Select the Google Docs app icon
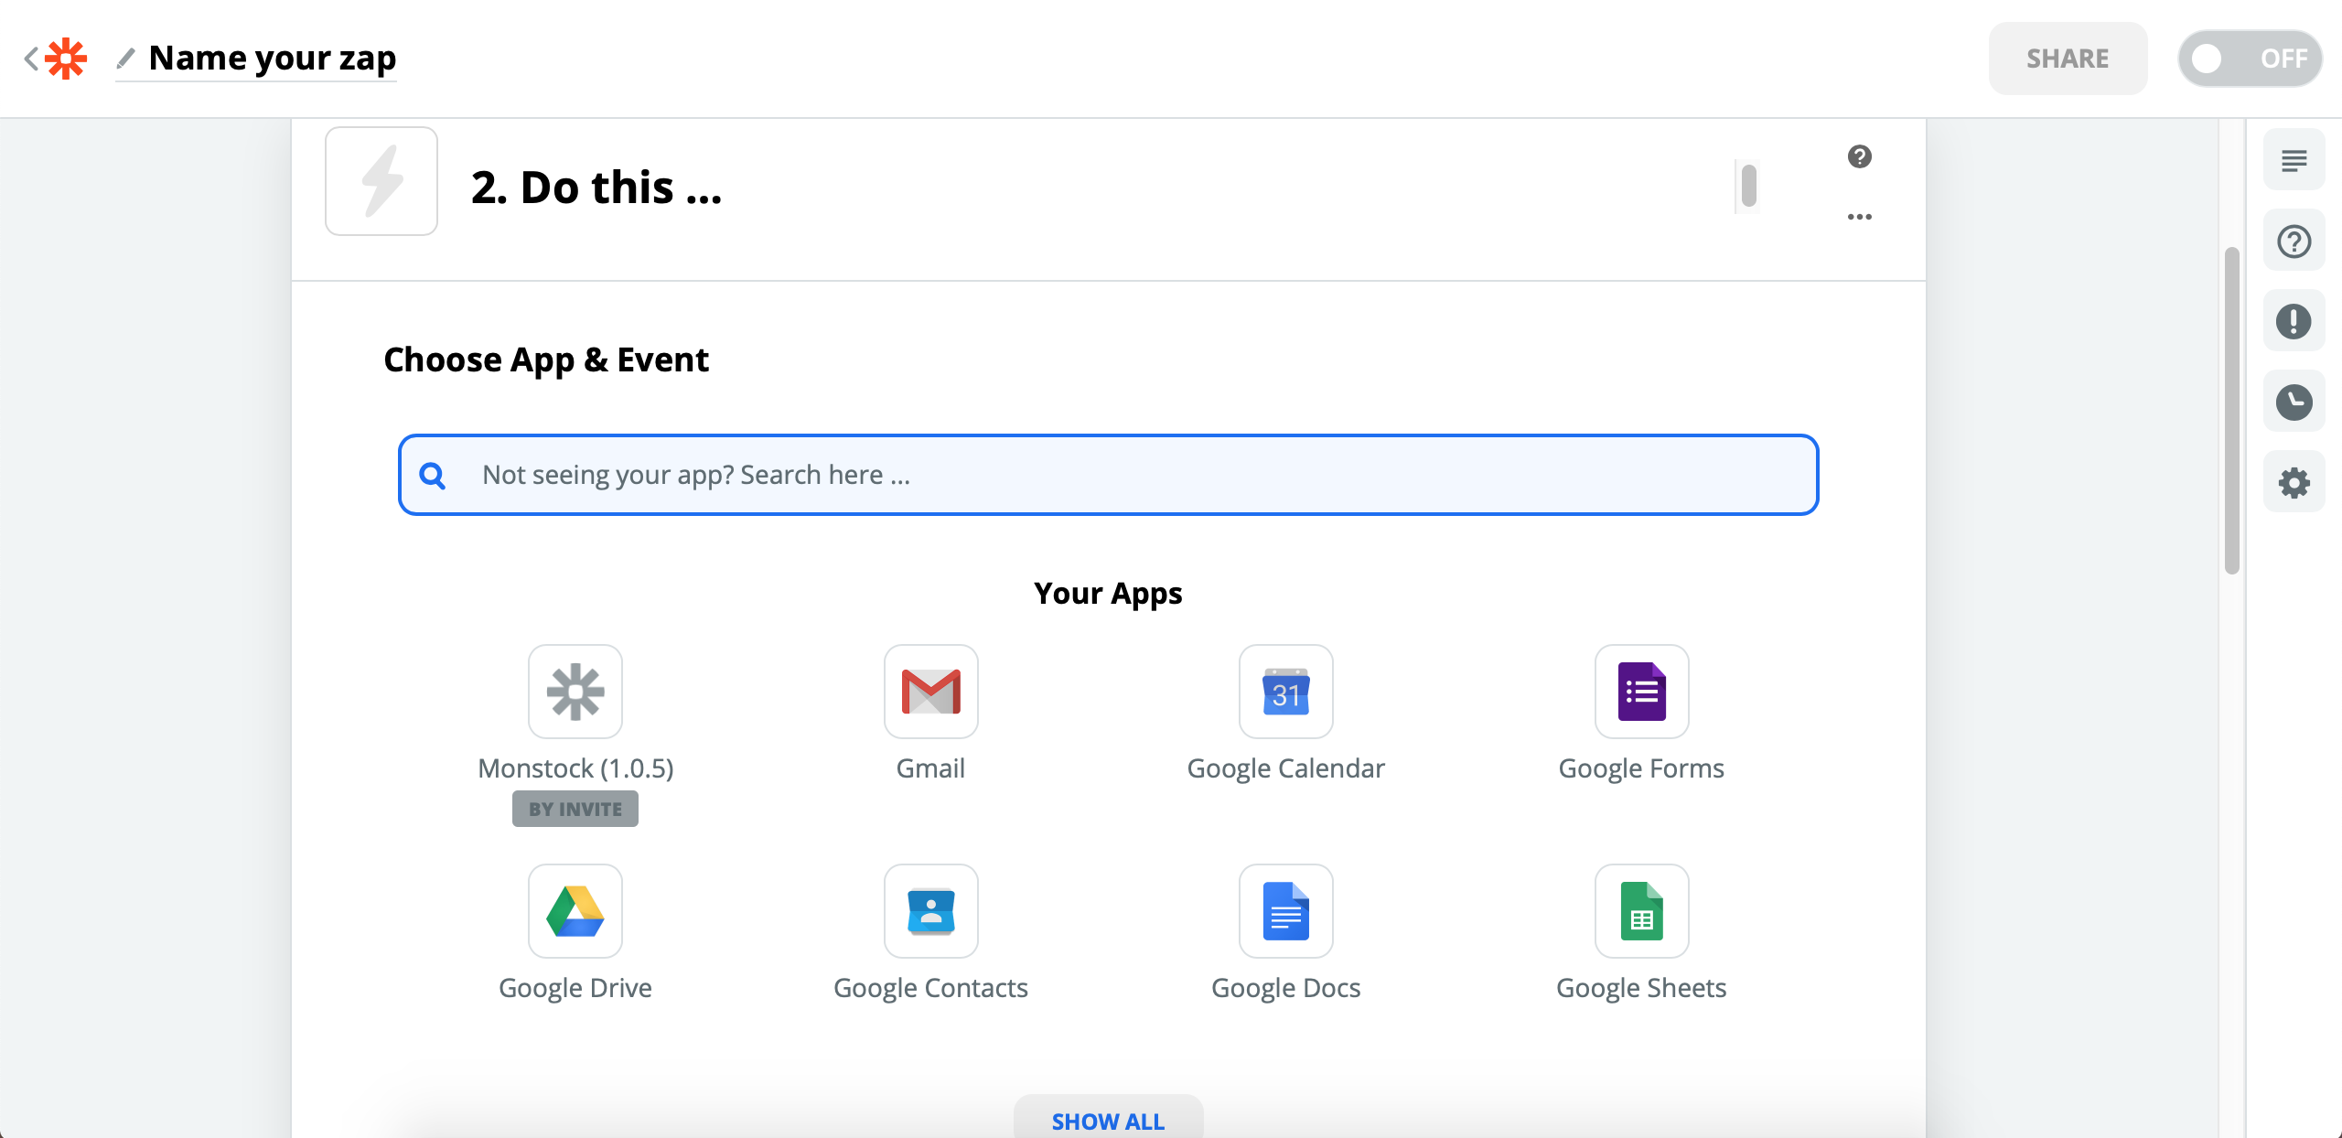This screenshot has height=1138, width=2342. point(1286,911)
